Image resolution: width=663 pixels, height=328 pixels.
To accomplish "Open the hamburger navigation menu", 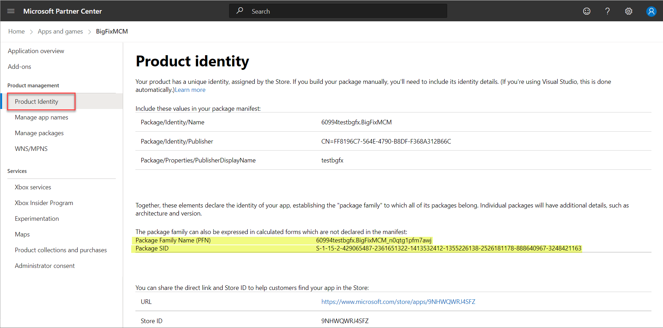I will tap(11, 11).
